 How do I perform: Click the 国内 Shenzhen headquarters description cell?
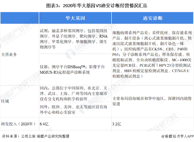tap(75, 93)
